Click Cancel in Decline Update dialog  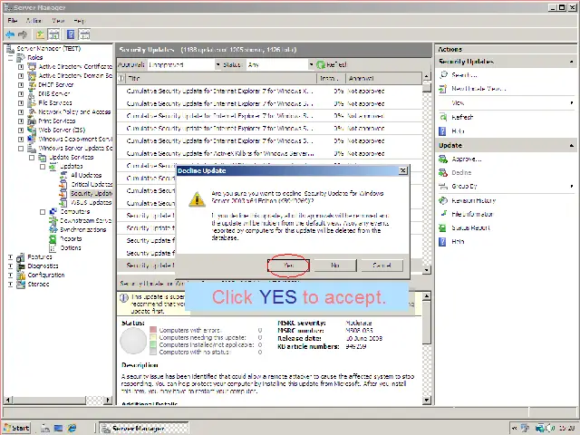(x=382, y=266)
